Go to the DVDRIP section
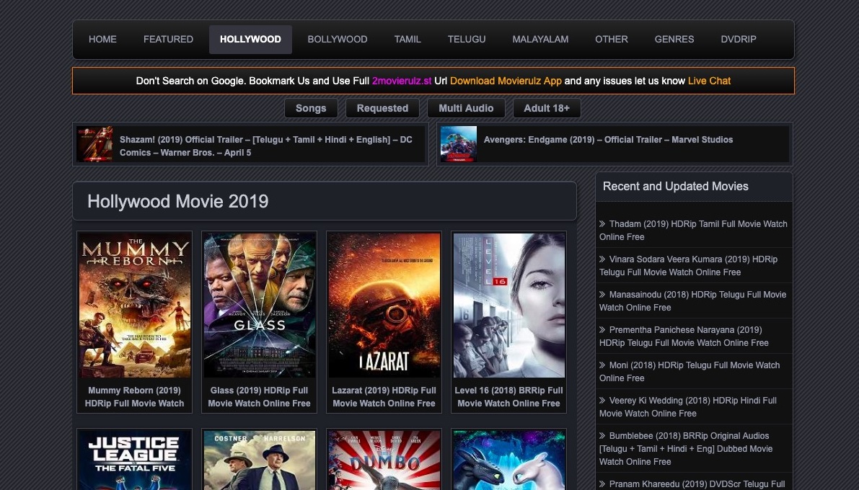The height and width of the screenshot is (490, 859). (739, 40)
